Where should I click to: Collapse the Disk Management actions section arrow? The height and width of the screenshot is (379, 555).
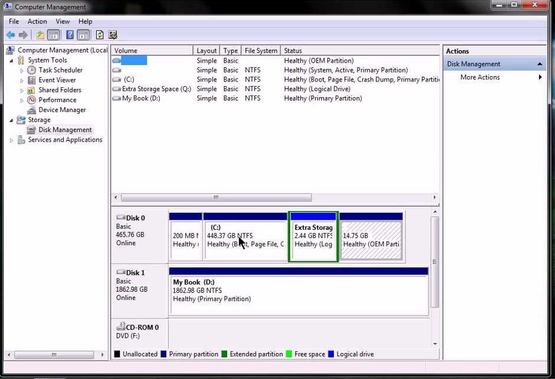click(x=539, y=64)
